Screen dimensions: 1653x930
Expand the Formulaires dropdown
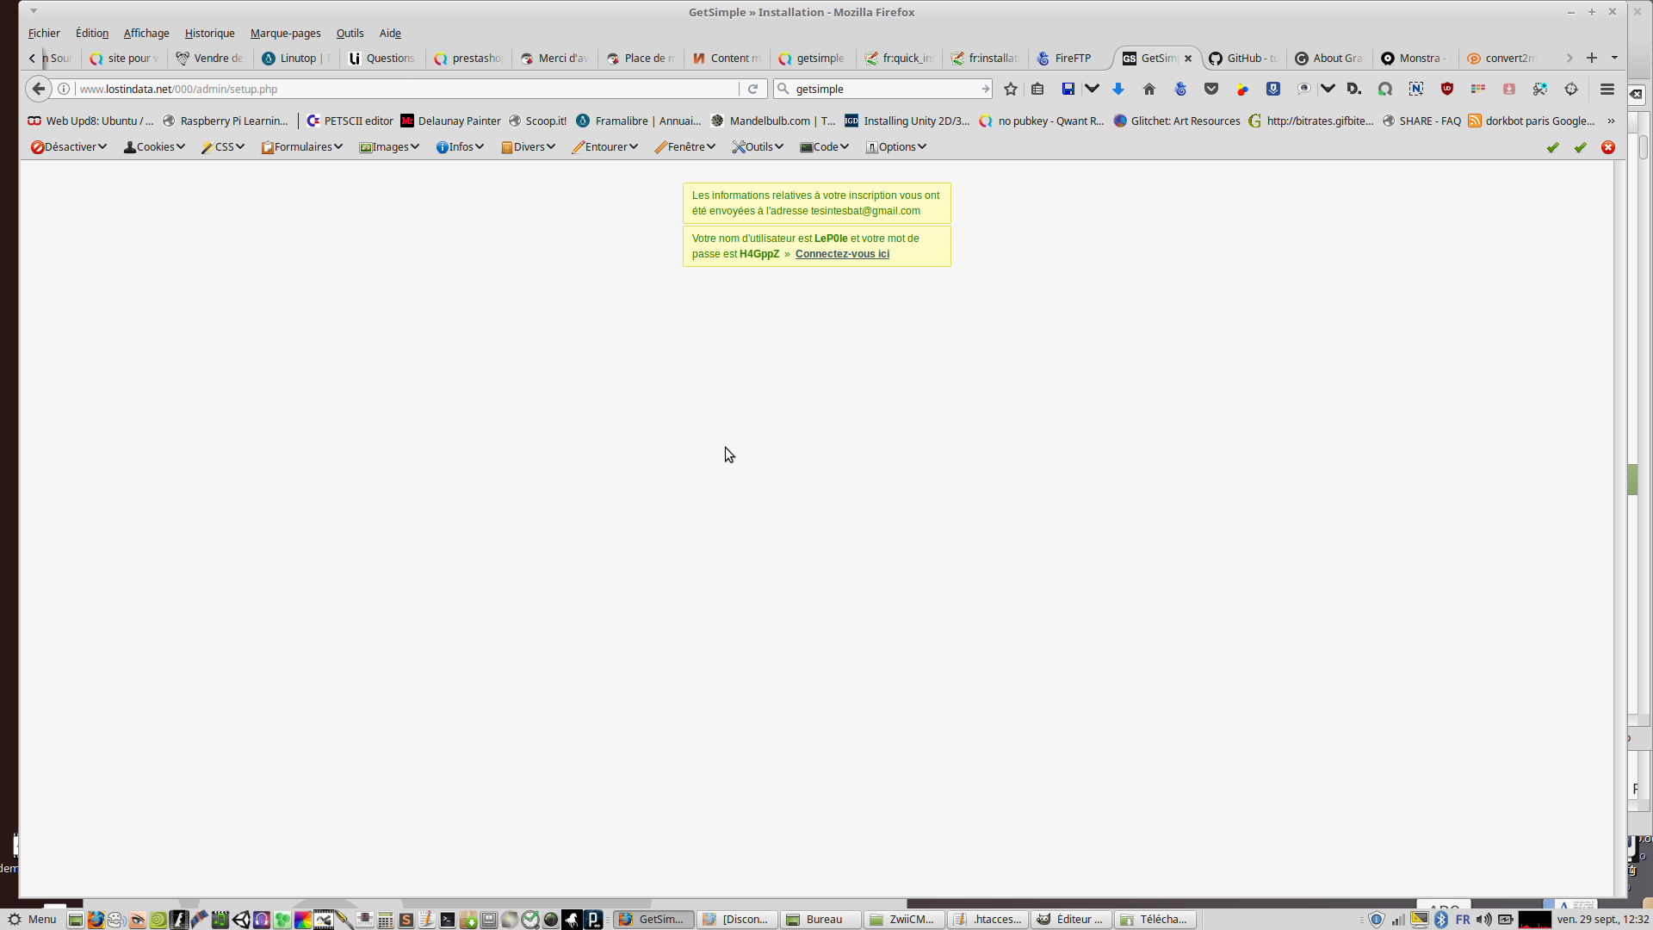(302, 147)
